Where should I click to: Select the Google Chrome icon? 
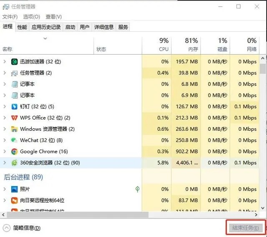click(x=15, y=152)
